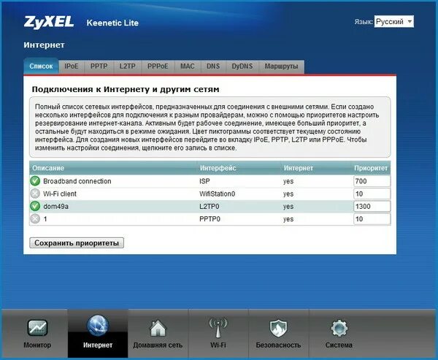Click the Keenetic Lite product title

pos(112,23)
